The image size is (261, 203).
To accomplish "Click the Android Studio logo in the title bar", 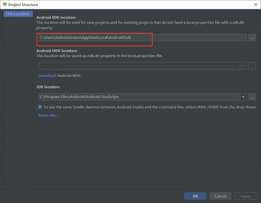I will pyautogui.click(x=5, y=5).
